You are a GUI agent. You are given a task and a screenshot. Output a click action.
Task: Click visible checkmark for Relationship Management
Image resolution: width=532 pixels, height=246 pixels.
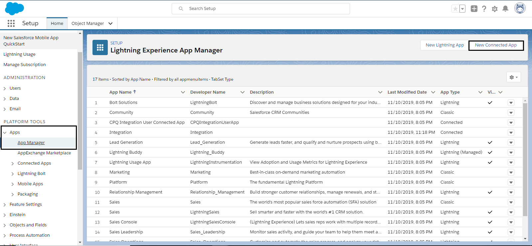pos(490,192)
